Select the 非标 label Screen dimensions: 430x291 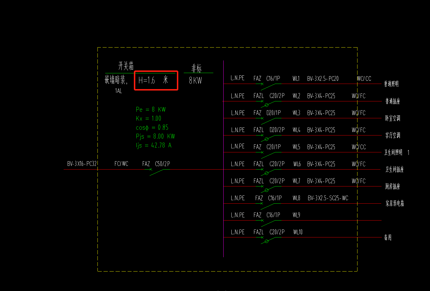click(197, 68)
